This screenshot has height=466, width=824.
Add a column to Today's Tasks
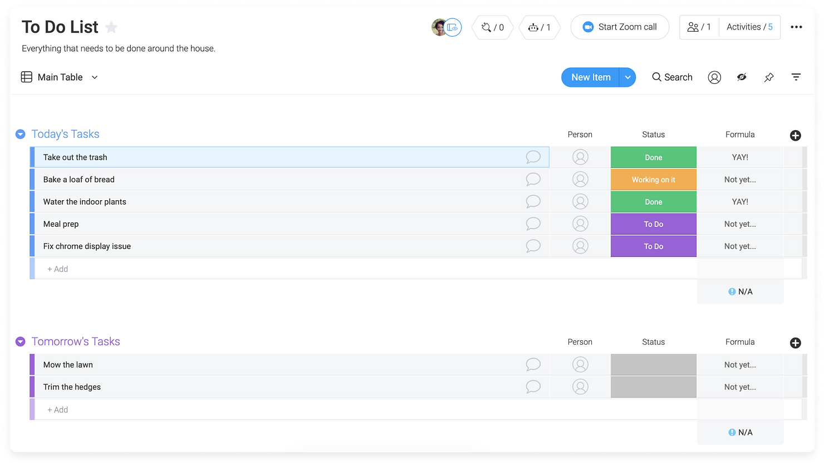(796, 135)
